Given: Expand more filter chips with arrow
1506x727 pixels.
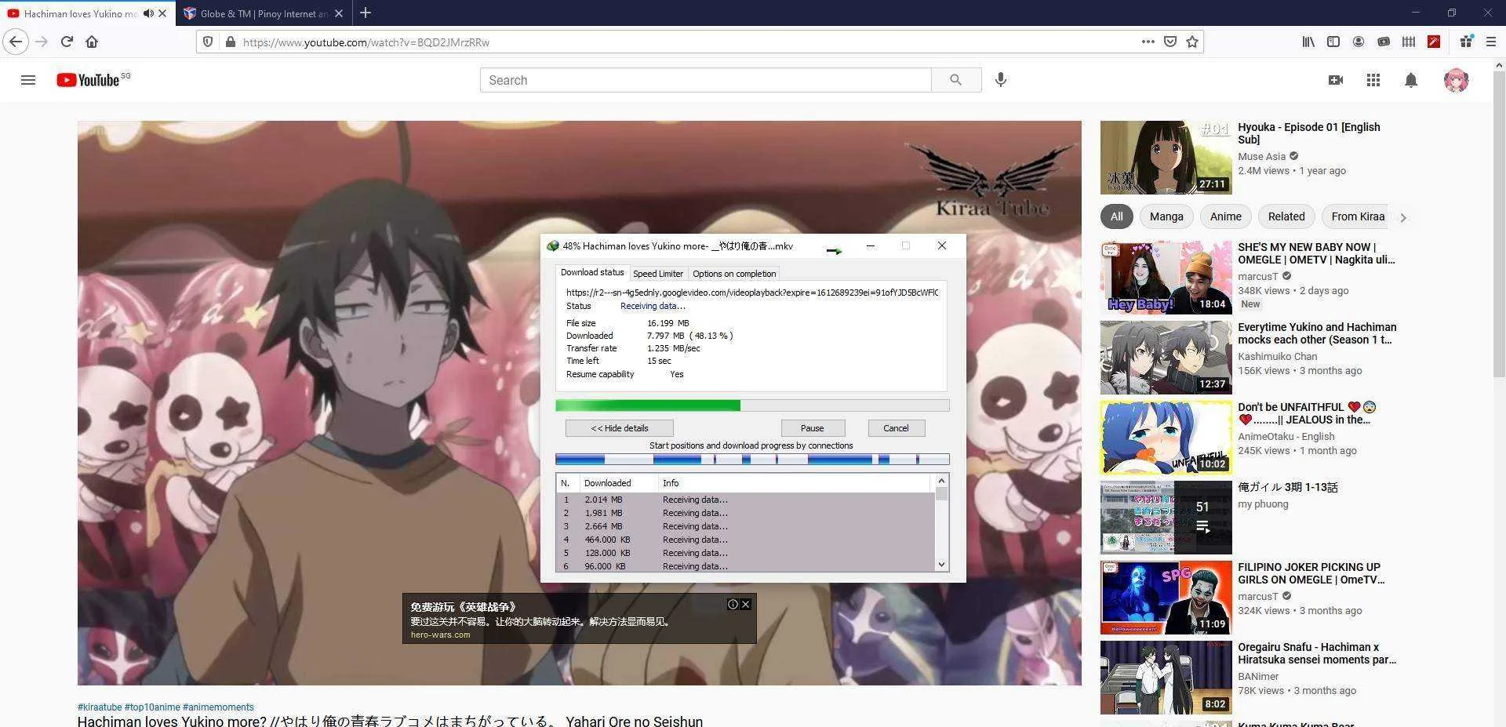Looking at the screenshot, I should tap(1403, 217).
